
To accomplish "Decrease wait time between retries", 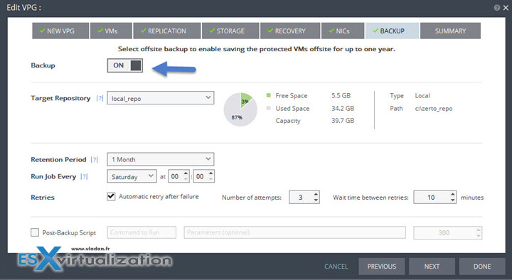I will (452, 200).
